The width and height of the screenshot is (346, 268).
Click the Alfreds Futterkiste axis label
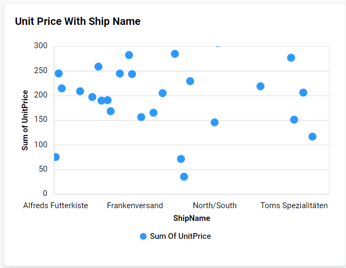coord(56,206)
